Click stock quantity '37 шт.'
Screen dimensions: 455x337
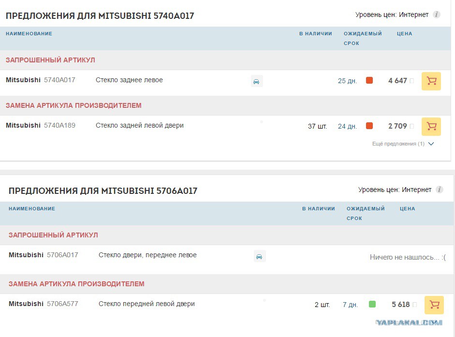[317, 126]
